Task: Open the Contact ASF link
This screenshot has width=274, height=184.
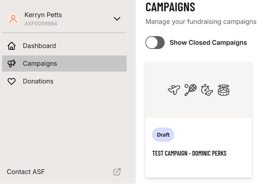Action: 26,172
